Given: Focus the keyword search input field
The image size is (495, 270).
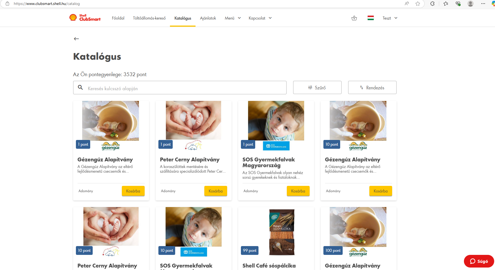Looking at the screenshot, I should click(184, 88).
